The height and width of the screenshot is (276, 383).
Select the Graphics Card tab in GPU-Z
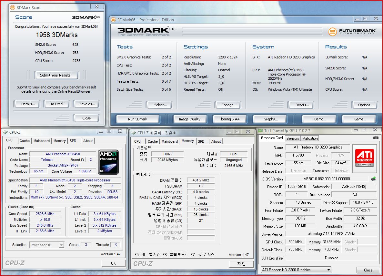click(x=272, y=138)
